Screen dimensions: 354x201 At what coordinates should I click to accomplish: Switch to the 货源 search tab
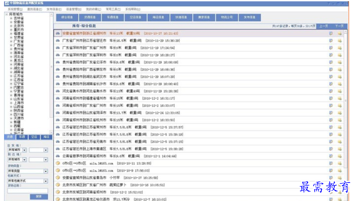(x=10, y=137)
